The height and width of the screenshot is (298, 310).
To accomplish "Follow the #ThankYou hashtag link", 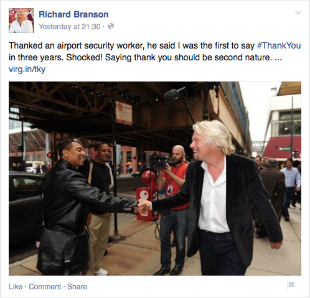I will coord(279,45).
